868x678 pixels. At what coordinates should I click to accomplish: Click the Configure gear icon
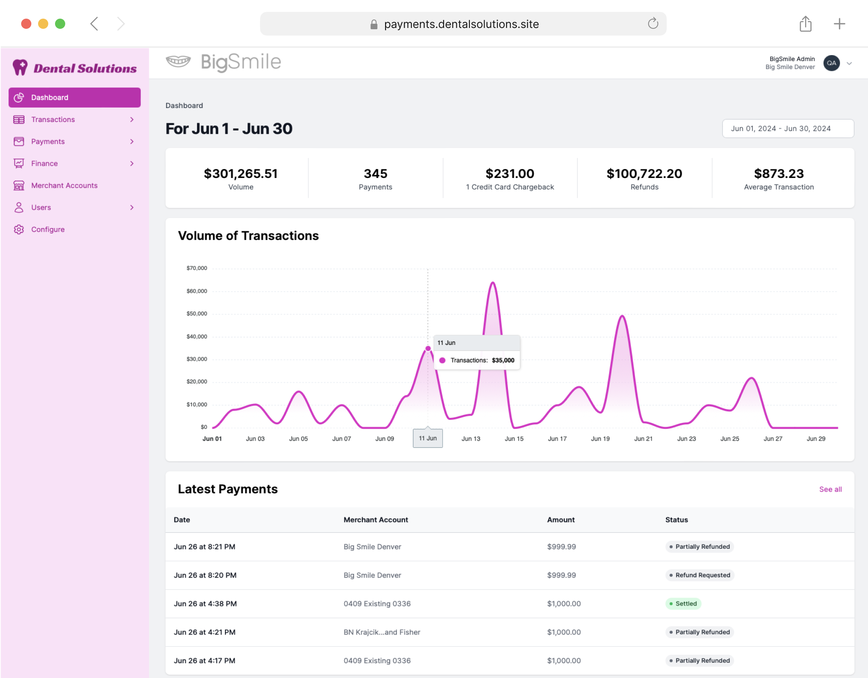point(19,229)
